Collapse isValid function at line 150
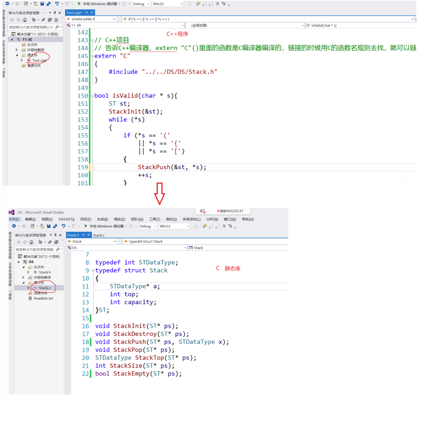 click(92, 96)
